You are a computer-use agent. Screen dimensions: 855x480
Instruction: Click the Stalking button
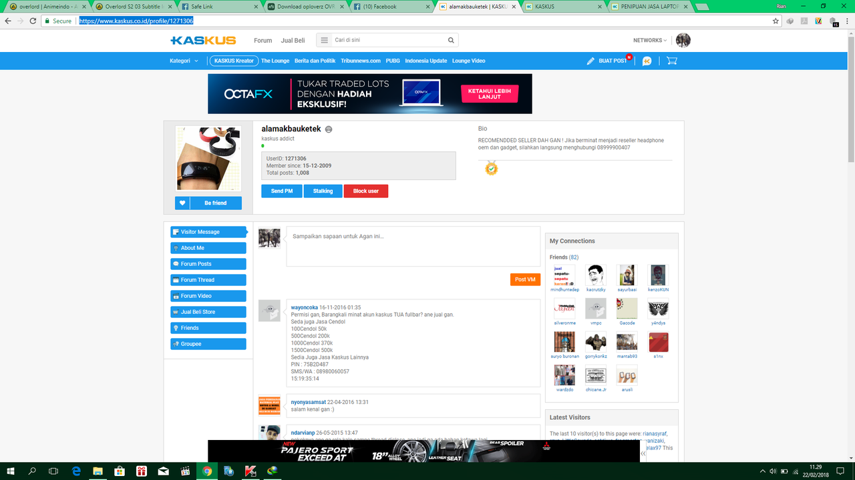tap(323, 191)
